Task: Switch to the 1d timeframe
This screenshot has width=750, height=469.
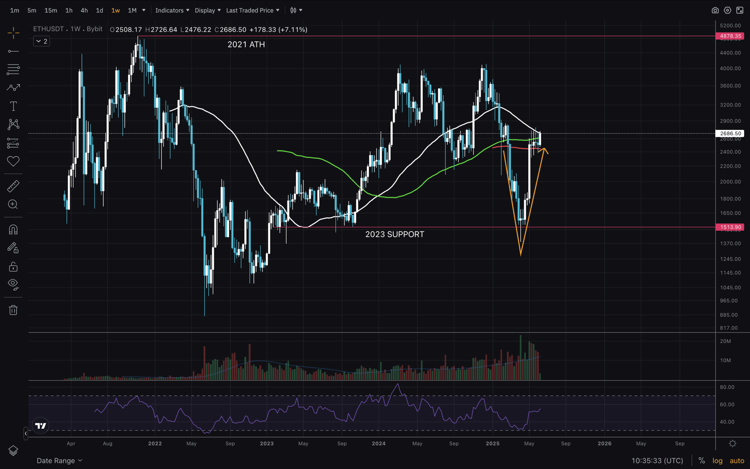Action: pyautogui.click(x=99, y=10)
